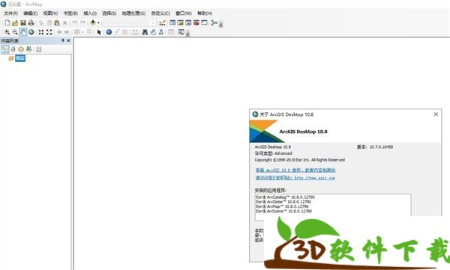This screenshot has width=450, height=270.
Task: Open the Viewer window icon
Action: (x=181, y=32)
